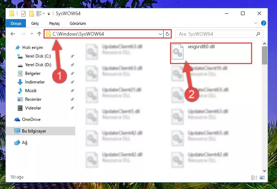
Task: Select Hızlı erişim in the navigation pane
Action: click(33, 48)
